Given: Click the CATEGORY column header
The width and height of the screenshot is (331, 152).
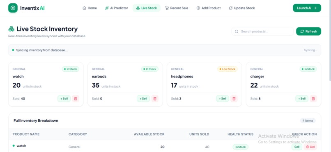Looking at the screenshot, I should 78,134.
